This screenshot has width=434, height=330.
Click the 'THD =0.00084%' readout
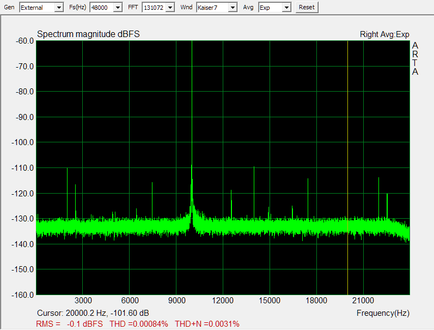(139, 324)
